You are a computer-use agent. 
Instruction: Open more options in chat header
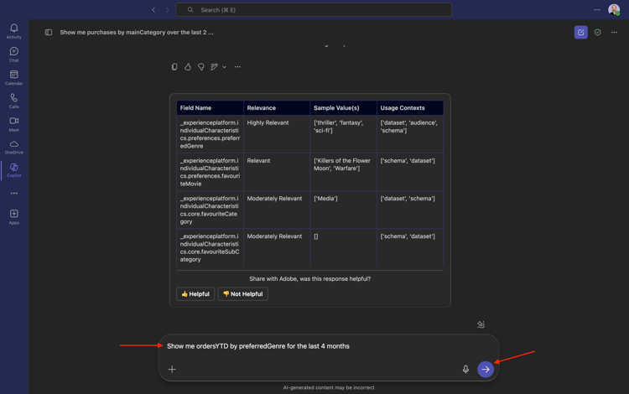[x=614, y=32]
